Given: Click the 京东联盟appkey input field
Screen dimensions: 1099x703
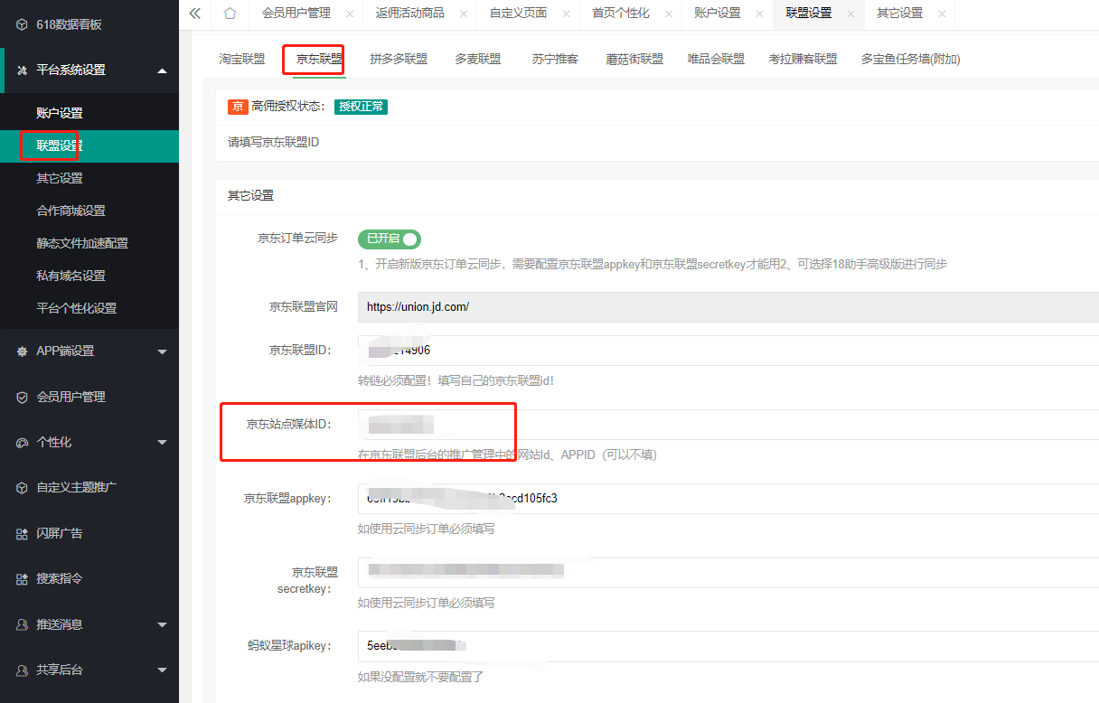Looking at the screenshot, I should coord(728,498).
